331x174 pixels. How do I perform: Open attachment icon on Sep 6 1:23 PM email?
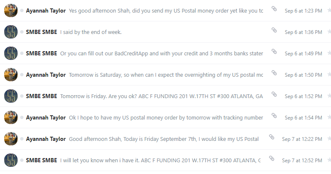point(274,9)
